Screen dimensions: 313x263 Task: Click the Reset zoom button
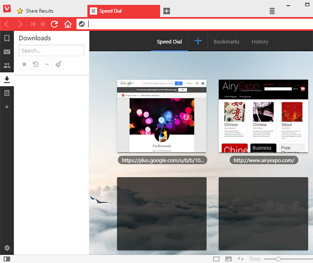click(x=255, y=258)
